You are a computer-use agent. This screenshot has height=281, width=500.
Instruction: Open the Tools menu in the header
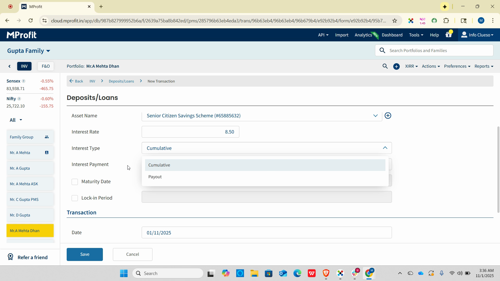click(416, 35)
